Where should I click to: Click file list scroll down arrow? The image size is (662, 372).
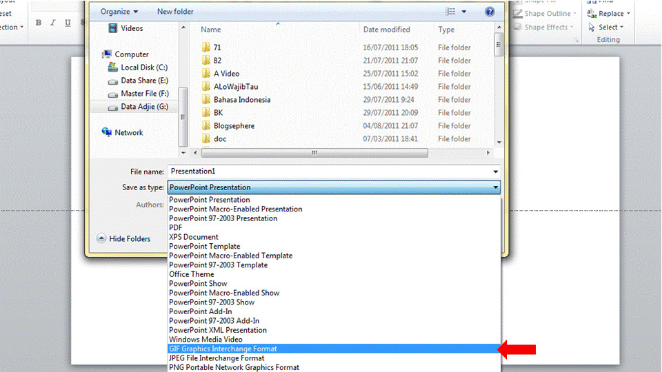click(499, 142)
